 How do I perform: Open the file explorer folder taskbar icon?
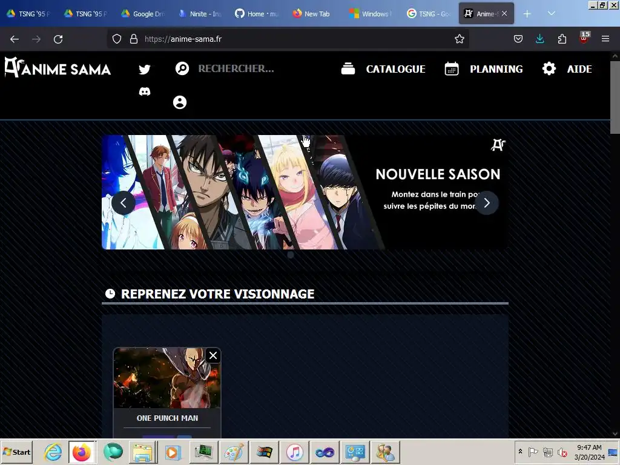click(142, 452)
